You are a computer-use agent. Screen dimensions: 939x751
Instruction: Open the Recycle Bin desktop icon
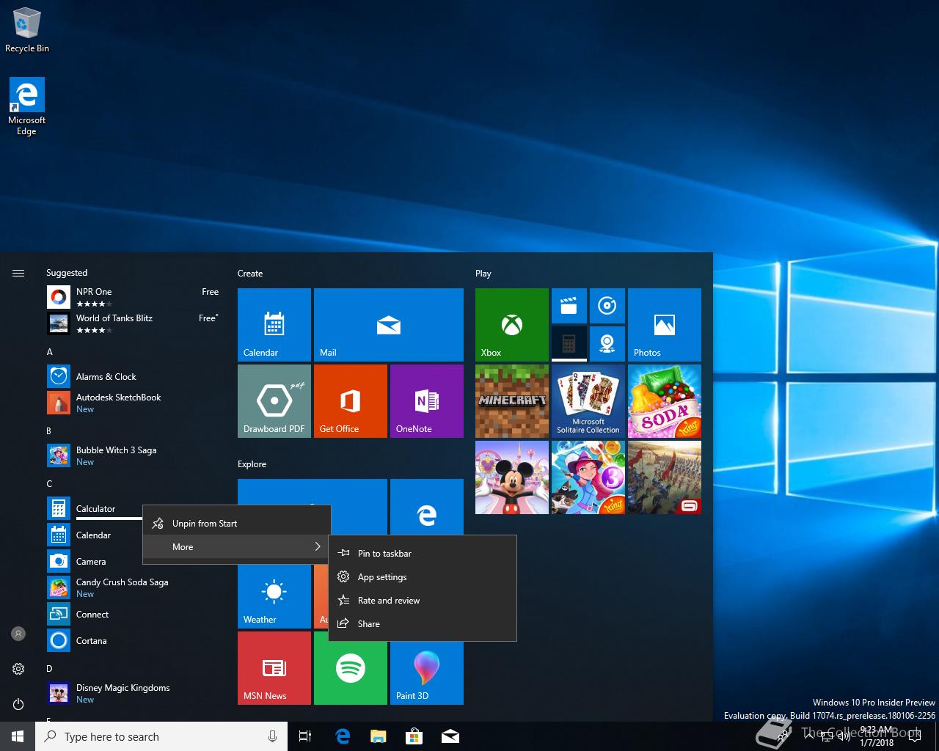pos(27,31)
